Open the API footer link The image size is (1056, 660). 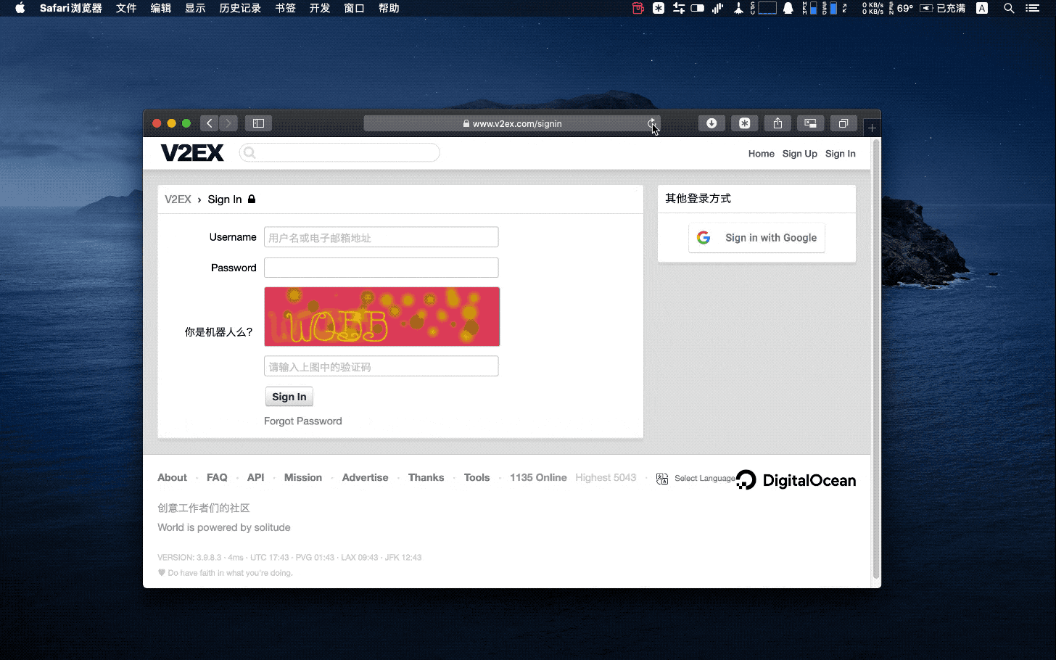pyautogui.click(x=255, y=477)
